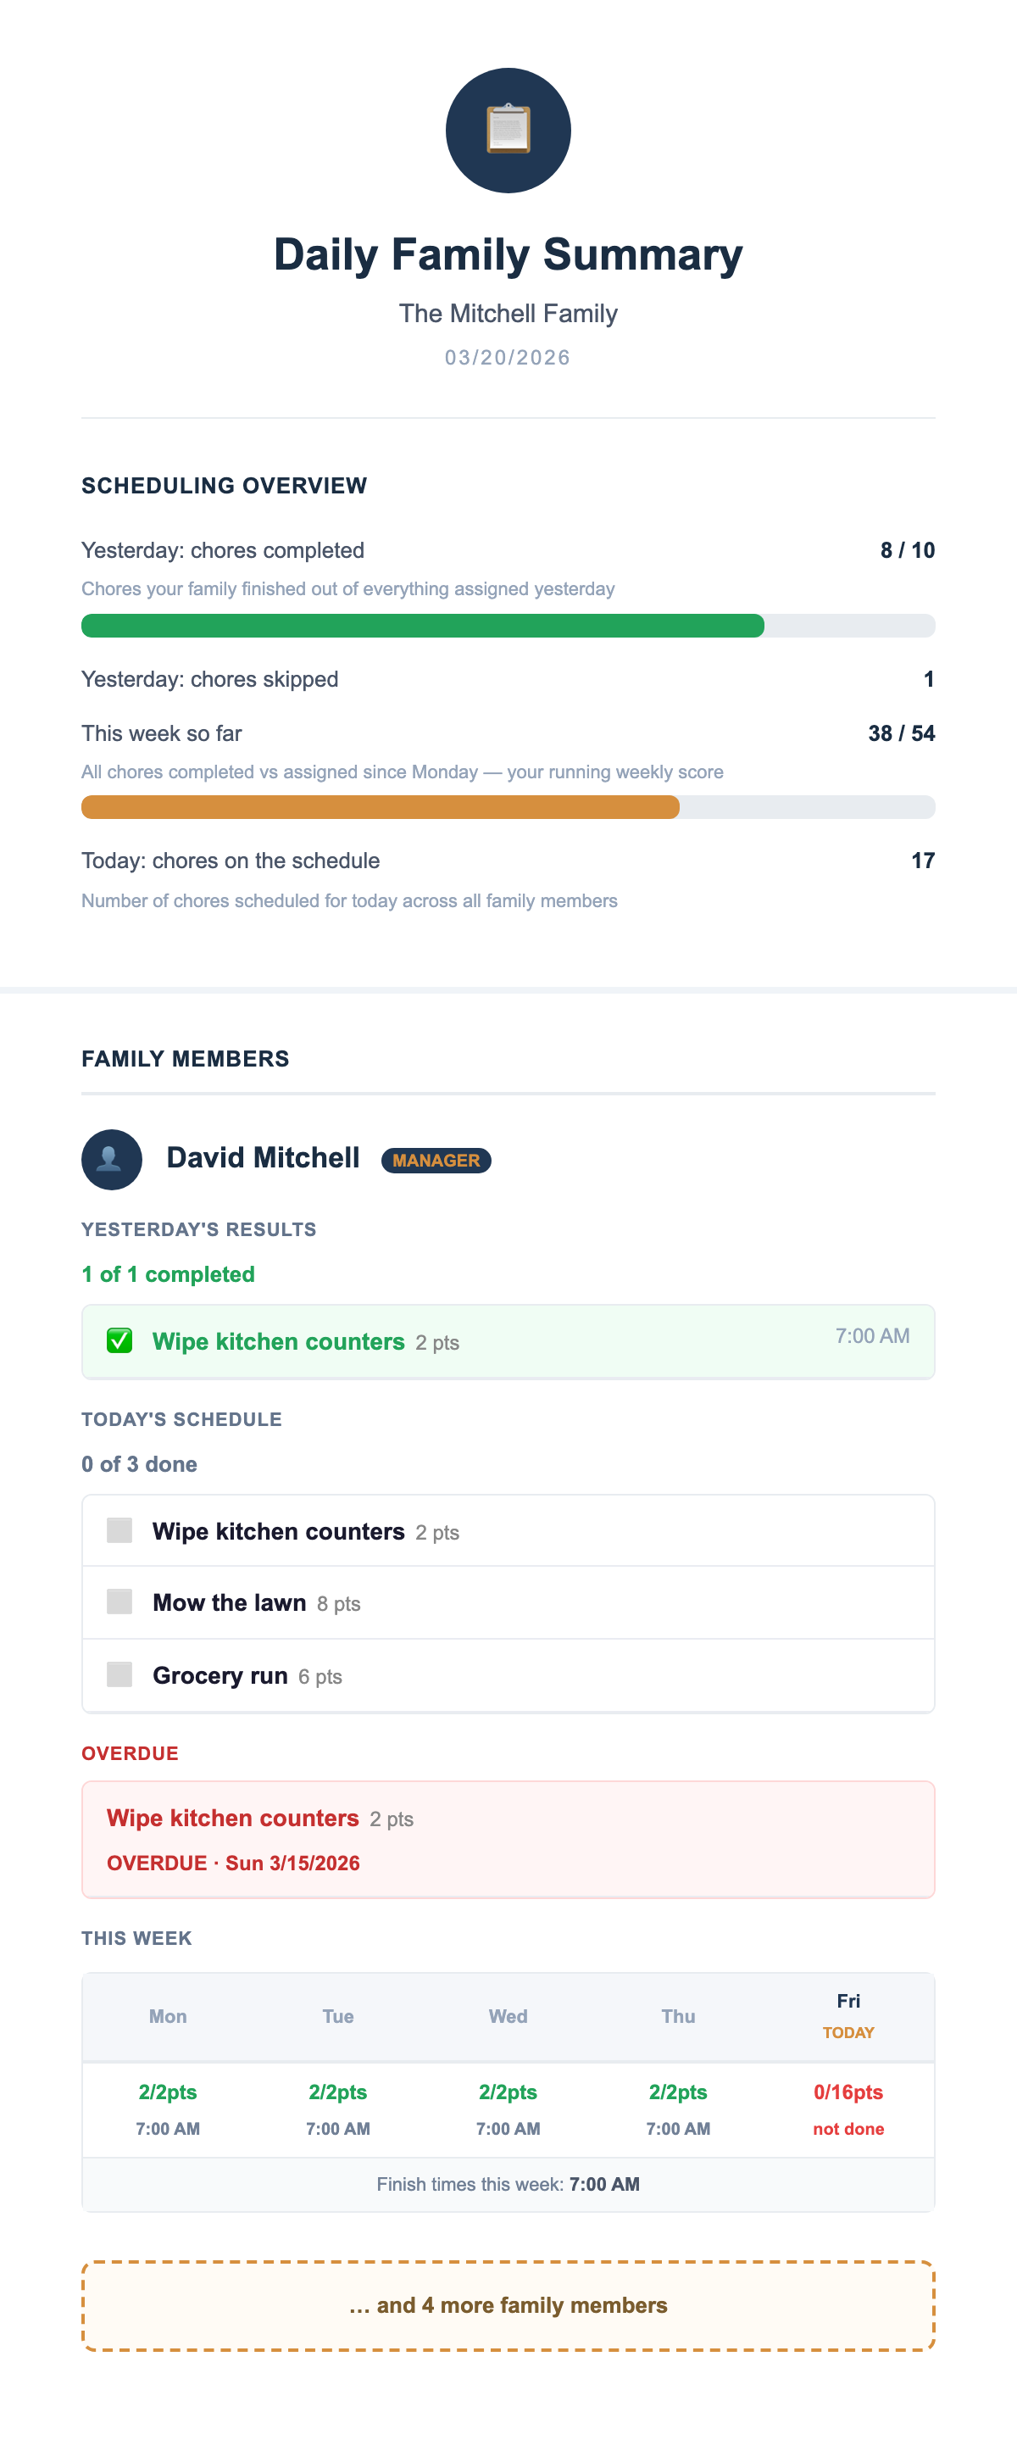This screenshot has height=2440, width=1017.
Task: Click the David Mitchell name link
Action: [x=264, y=1157]
